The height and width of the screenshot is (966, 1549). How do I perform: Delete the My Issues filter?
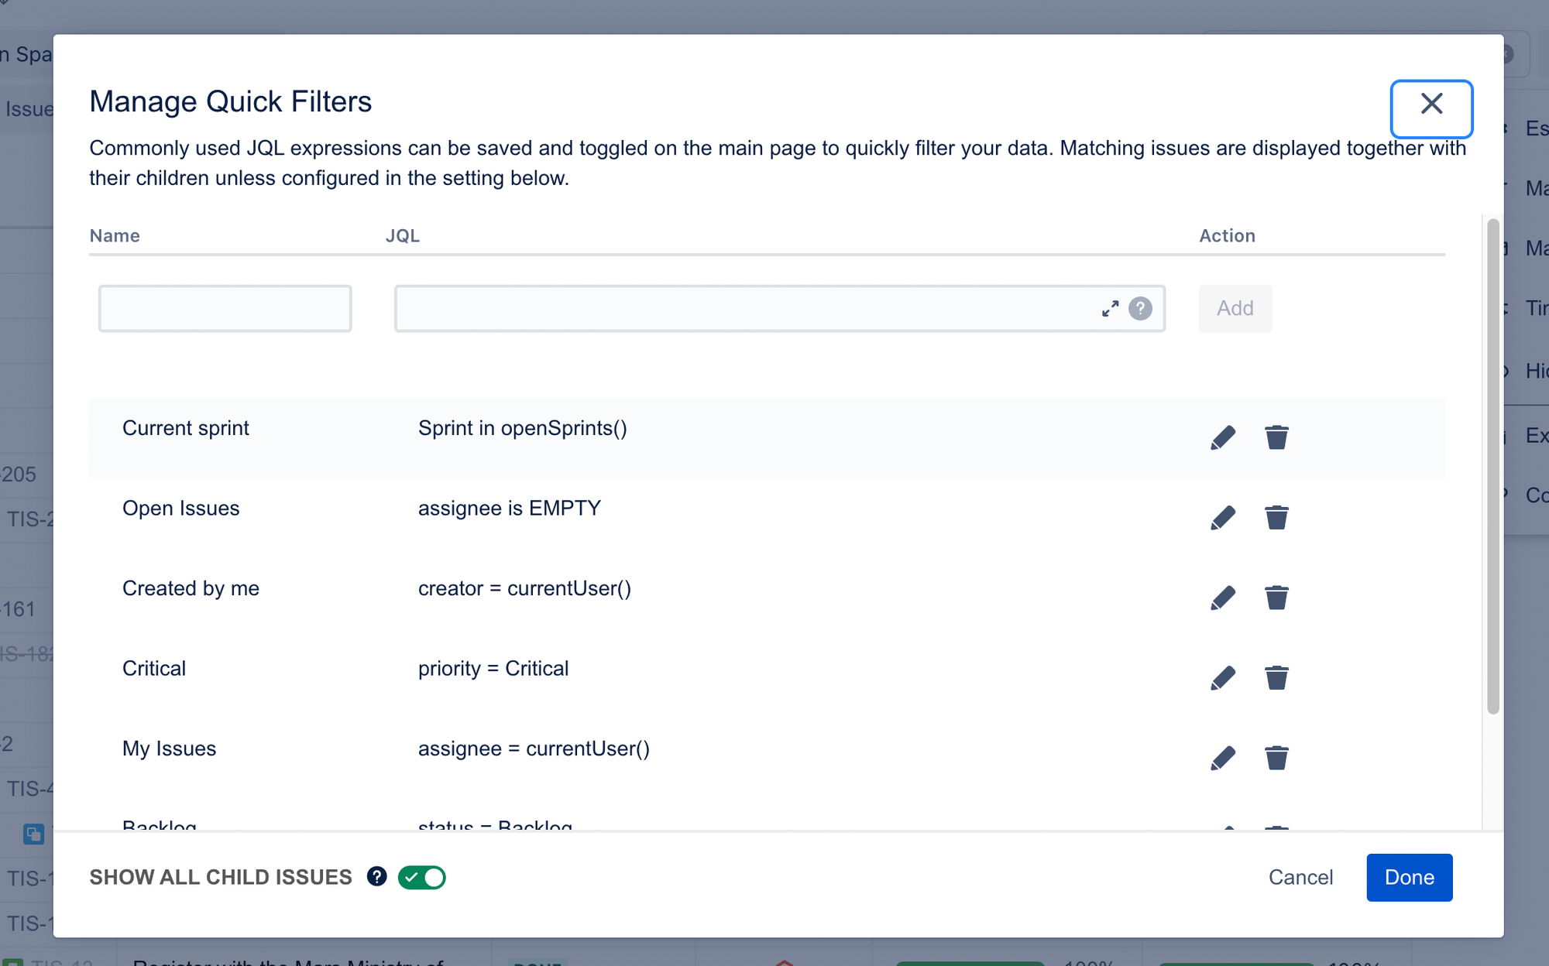tap(1276, 758)
